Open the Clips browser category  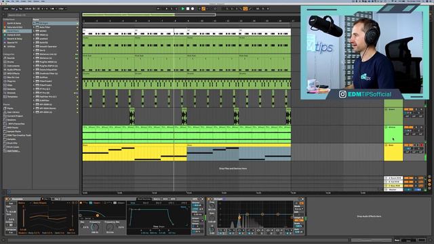click(x=9, y=85)
